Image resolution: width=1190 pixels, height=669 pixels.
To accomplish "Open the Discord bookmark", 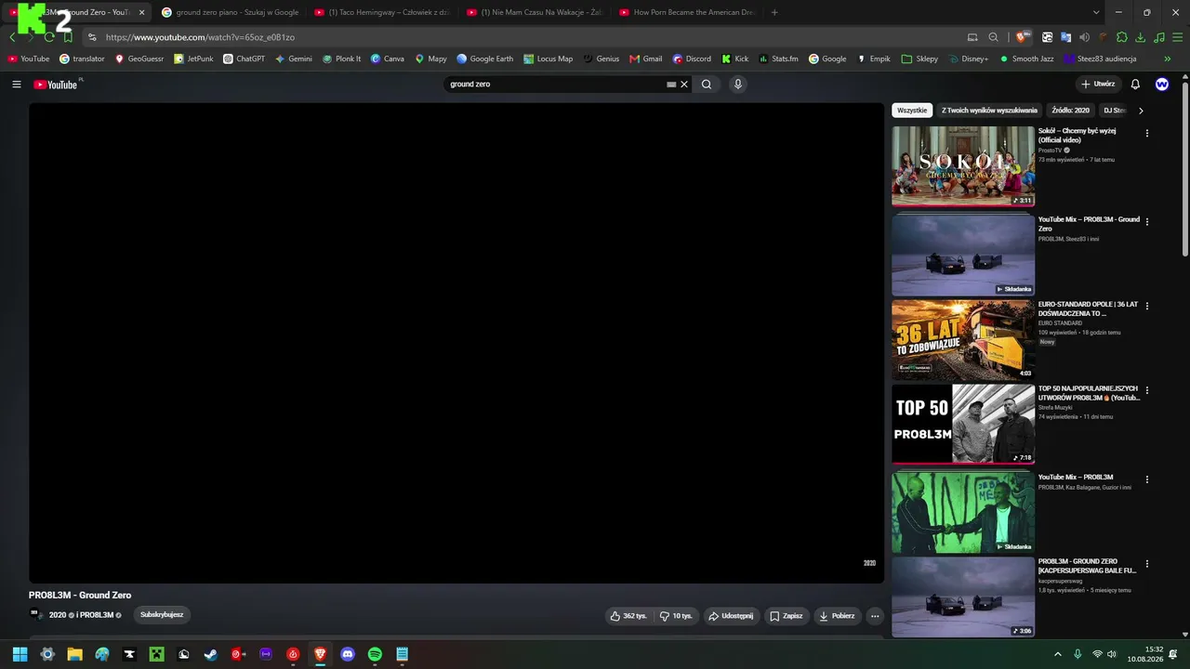I will point(691,59).
